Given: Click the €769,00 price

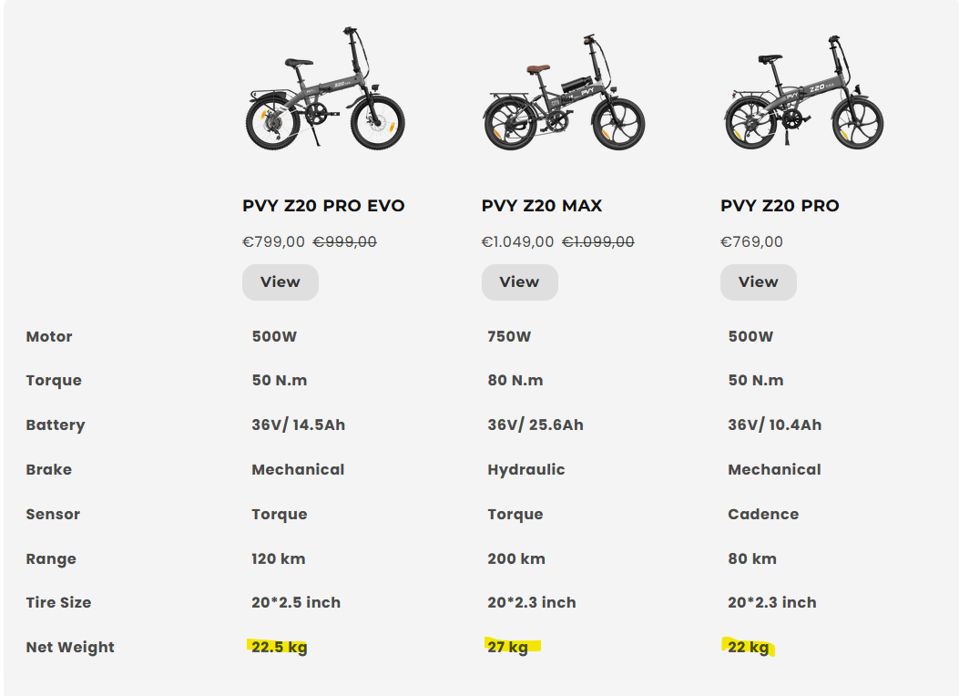Looking at the screenshot, I should click(751, 241).
